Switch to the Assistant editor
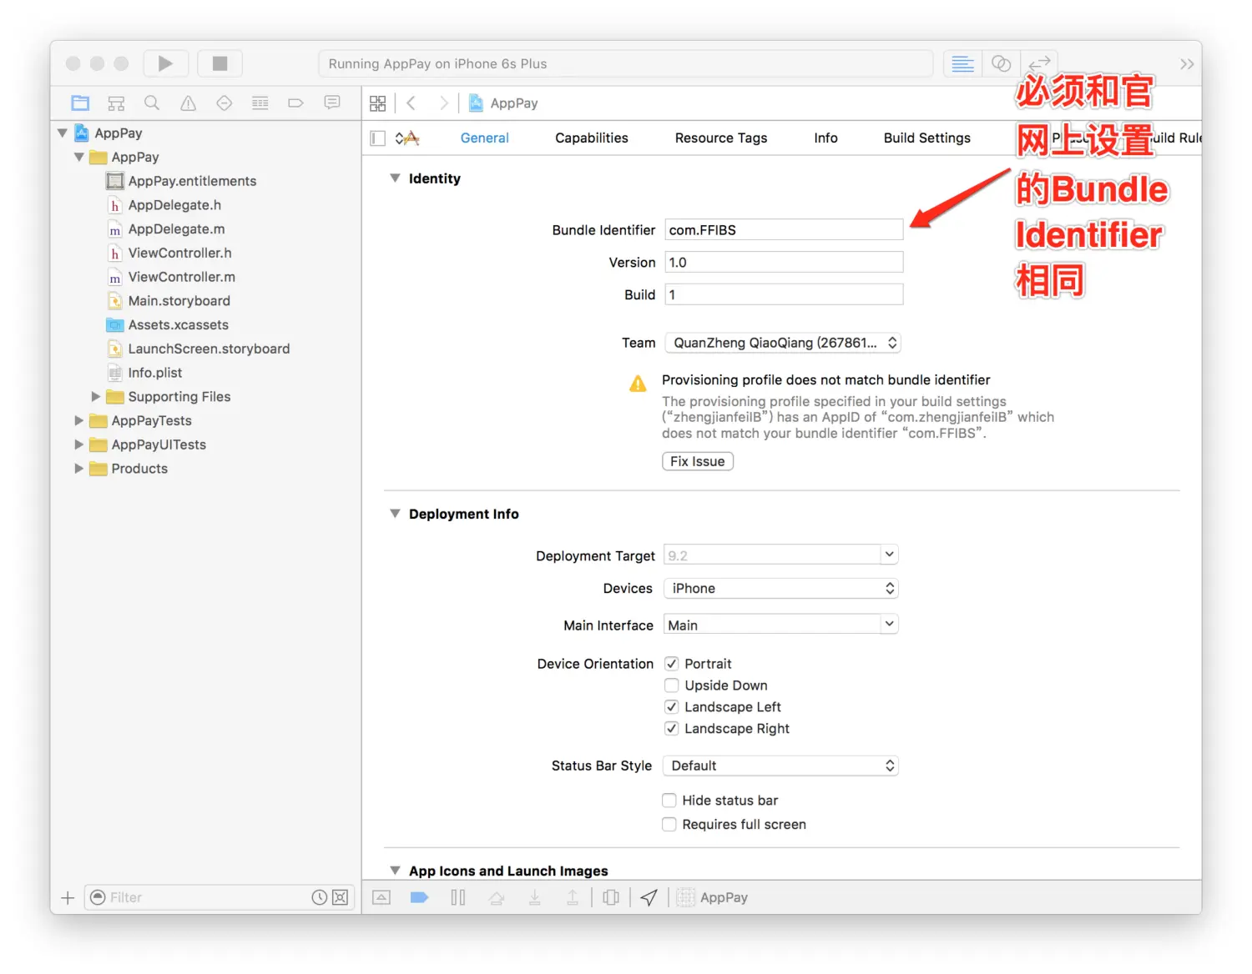Image resolution: width=1252 pixels, height=974 pixels. pos(1001,63)
